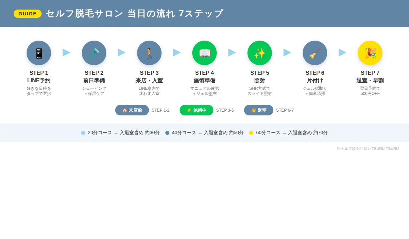Click the STEP 3 来店・入室 heading
Viewport: 409px width, 239px height.
click(149, 77)
